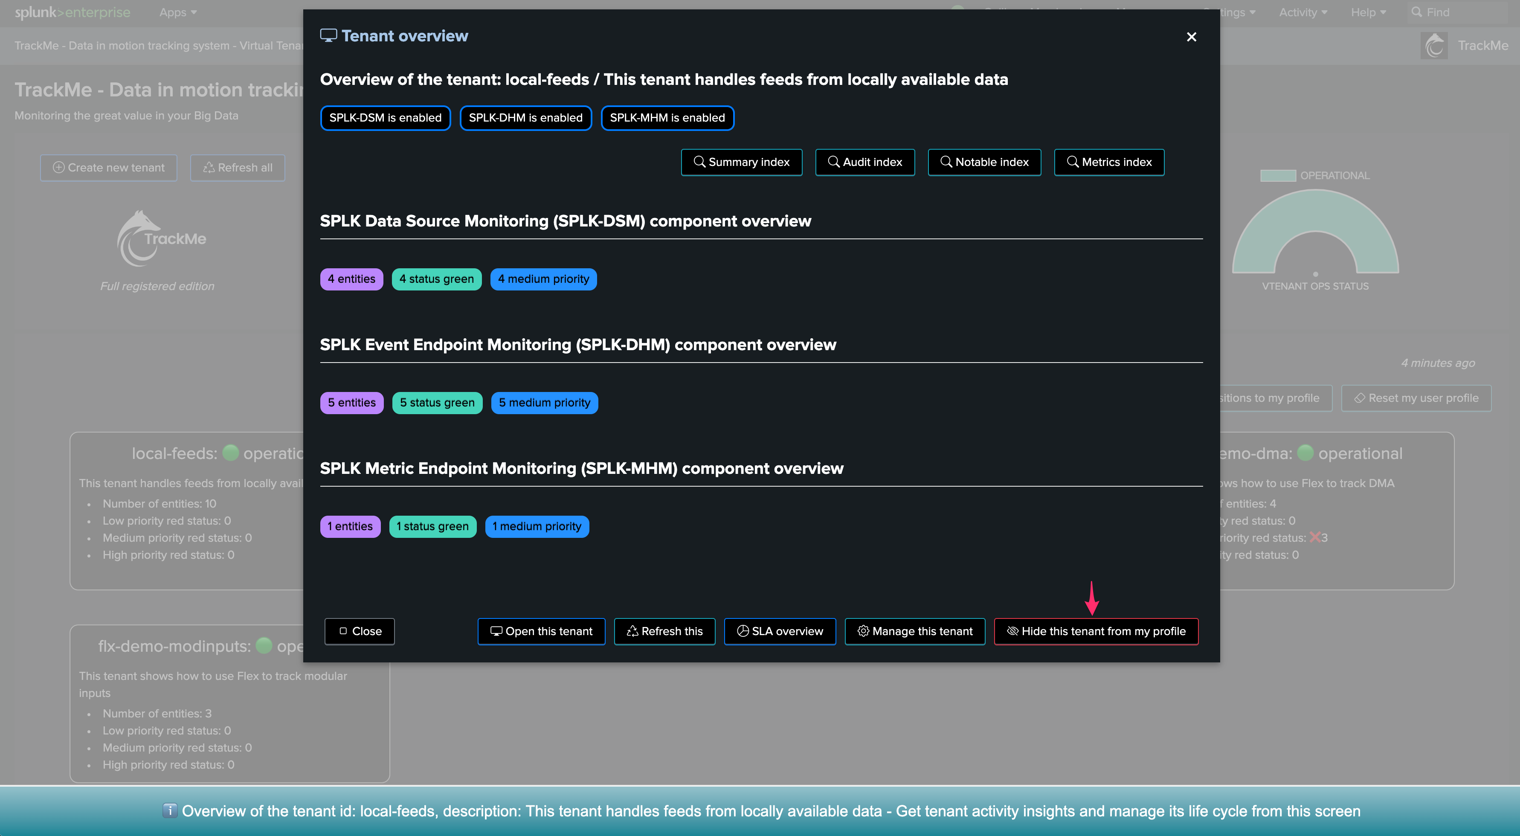Image resolution: width=1520 pixels, height=836 pixels.
Task: Open the Activity dropdown menu
Action: click(1303, 12)
